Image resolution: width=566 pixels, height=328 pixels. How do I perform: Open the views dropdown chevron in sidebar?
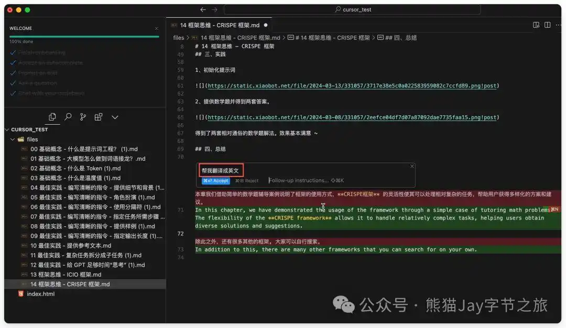tap(115, 117)
